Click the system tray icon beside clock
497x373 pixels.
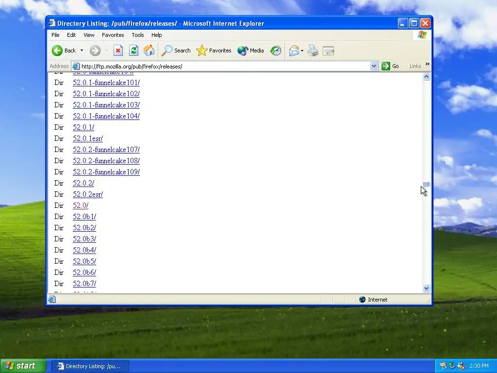[461, 366]
